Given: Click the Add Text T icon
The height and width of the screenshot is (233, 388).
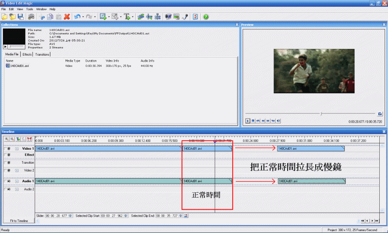Looking at the screenshot, I should pos(127,17).
